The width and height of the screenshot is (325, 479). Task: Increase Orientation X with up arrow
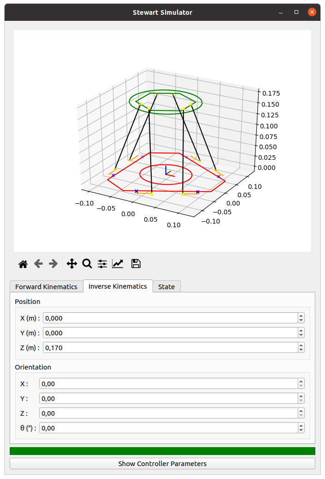301,381
